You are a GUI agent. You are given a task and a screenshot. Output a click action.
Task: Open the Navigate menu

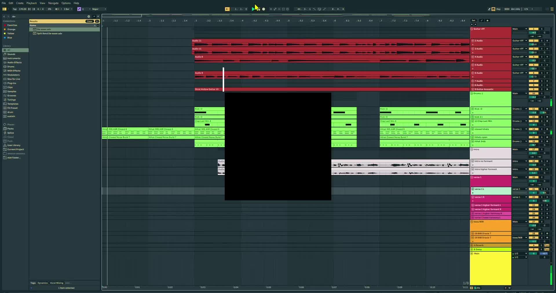(x=53, y=3)
